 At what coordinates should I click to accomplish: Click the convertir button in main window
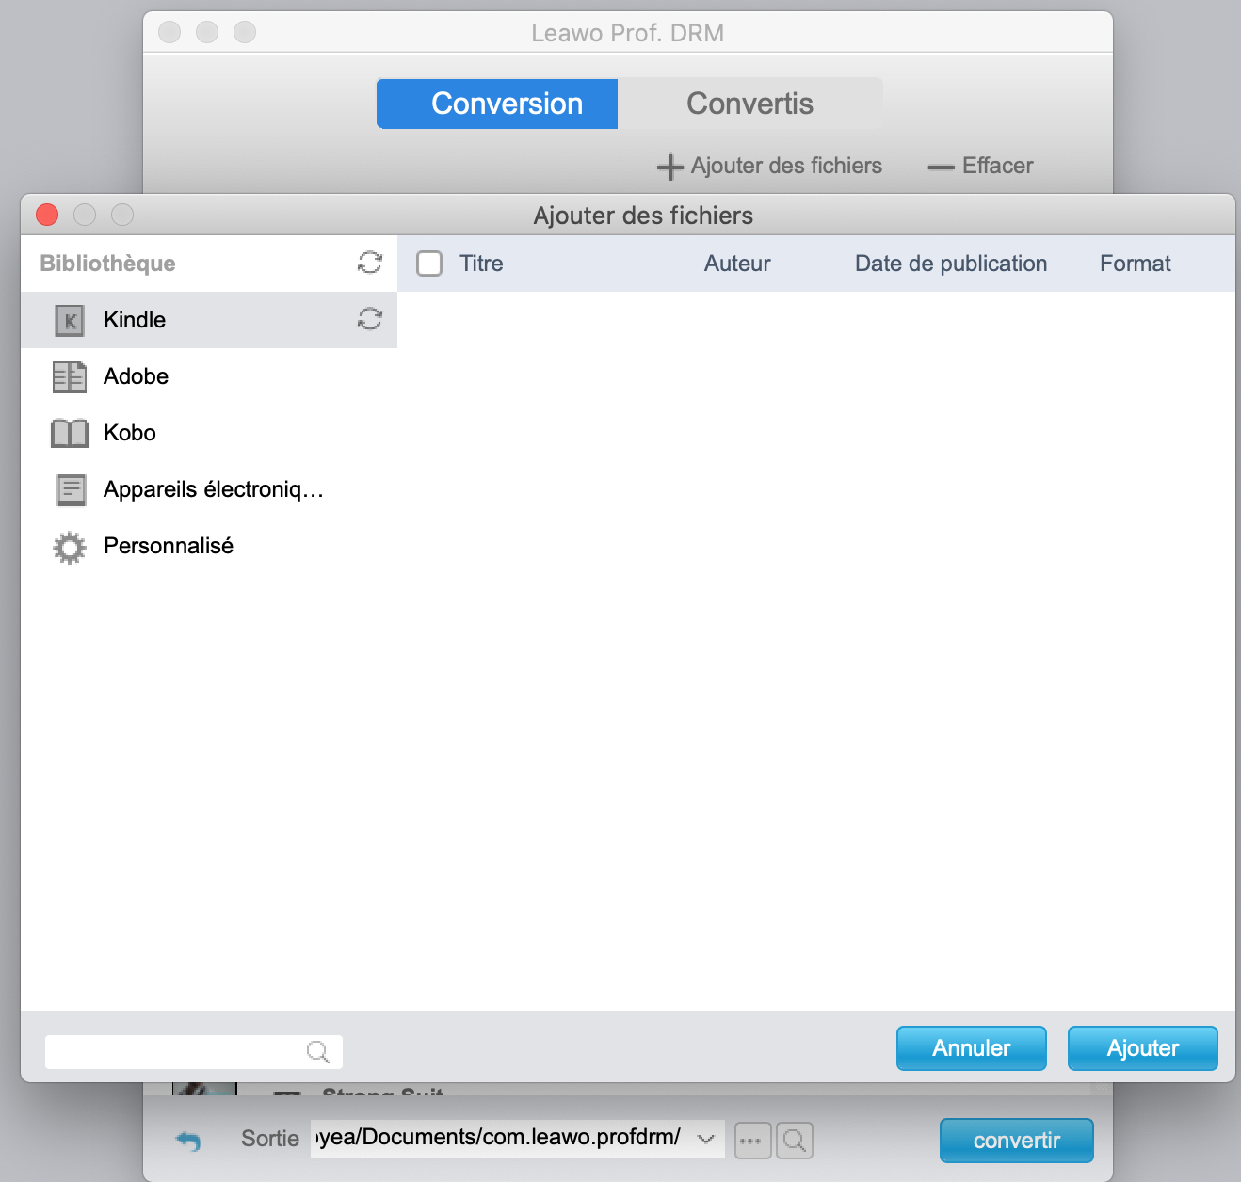tap(1017, 1141)
